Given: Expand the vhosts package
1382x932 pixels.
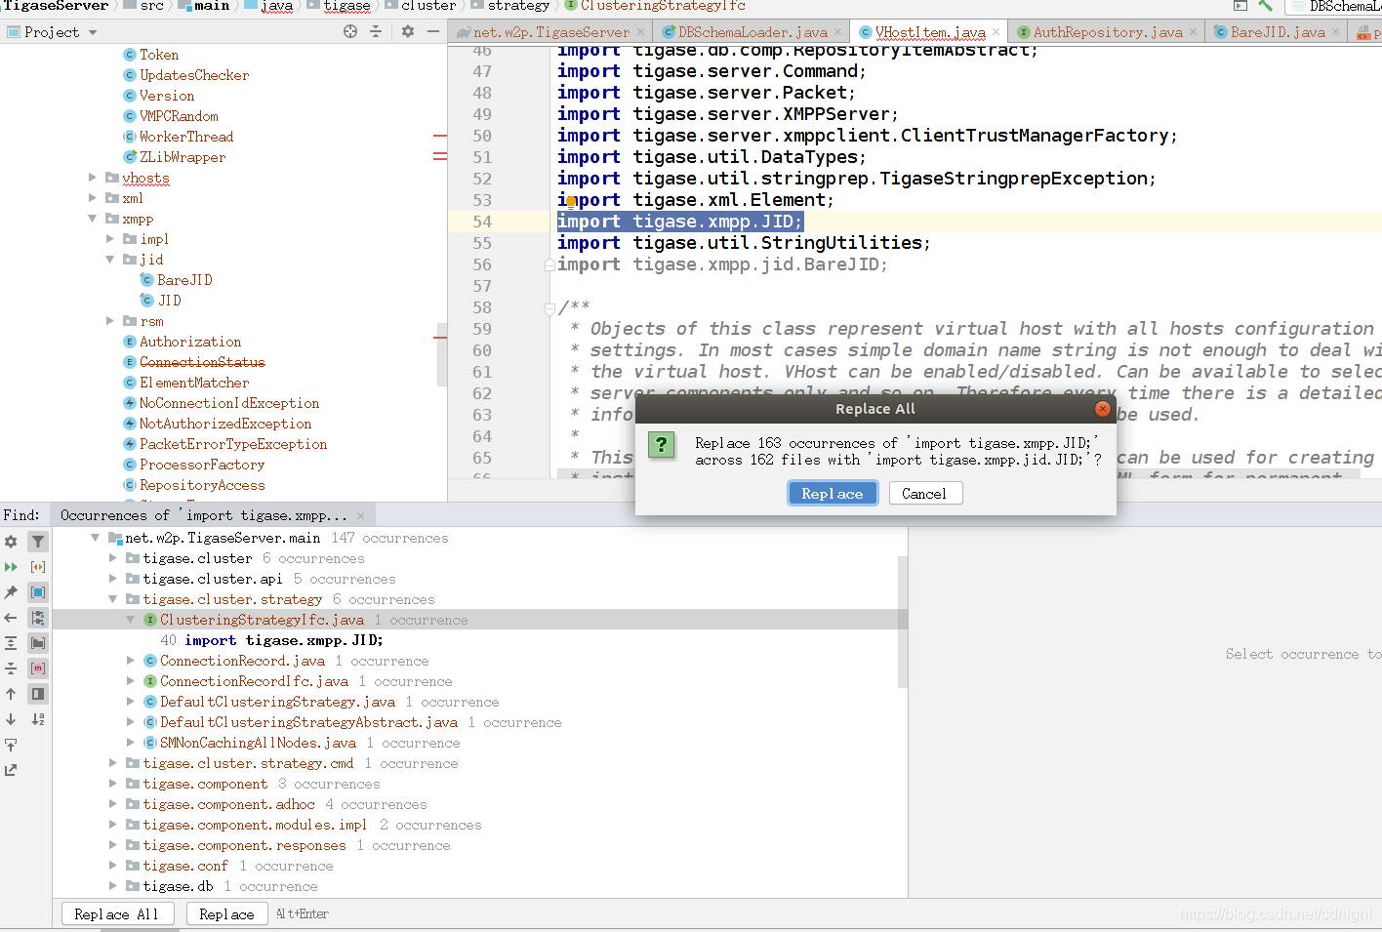Looking at the screenshot, I should (x=93, y=178).
